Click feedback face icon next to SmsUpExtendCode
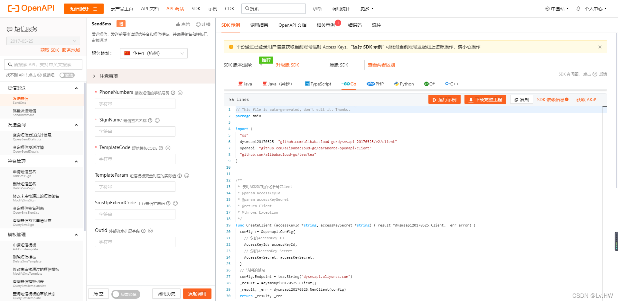 [x=175, y=203]
